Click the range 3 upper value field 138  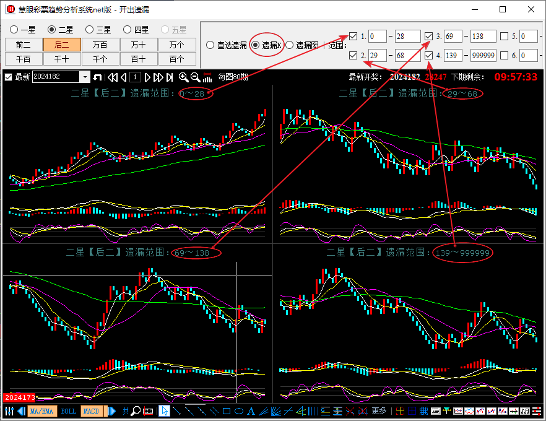(x=483, y=37)
